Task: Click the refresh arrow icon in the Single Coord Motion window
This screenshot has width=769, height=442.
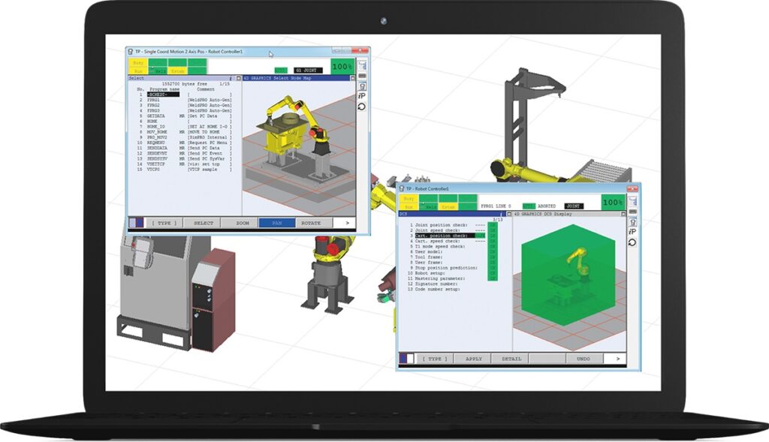Action: click(362, 107)
